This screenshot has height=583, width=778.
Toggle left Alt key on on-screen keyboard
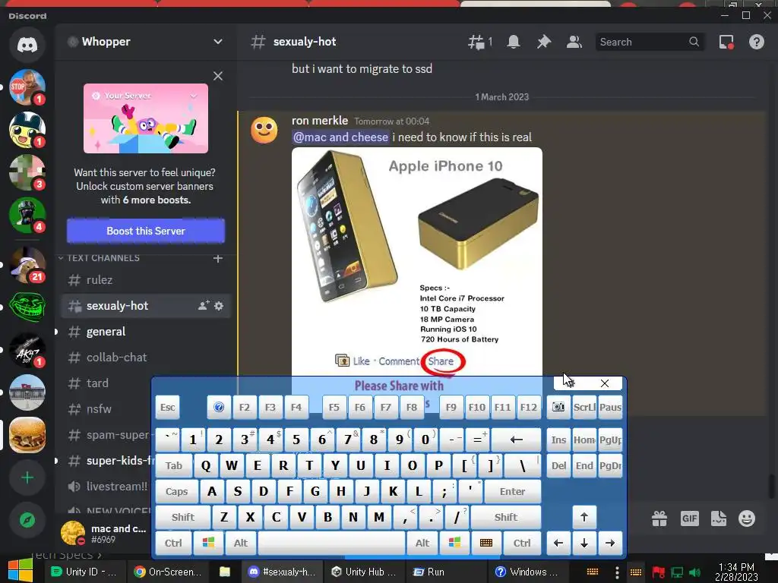[241, 543]
